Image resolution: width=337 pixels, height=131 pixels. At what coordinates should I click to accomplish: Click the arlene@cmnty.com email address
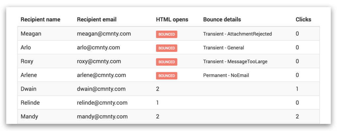(x=101, y=75)
